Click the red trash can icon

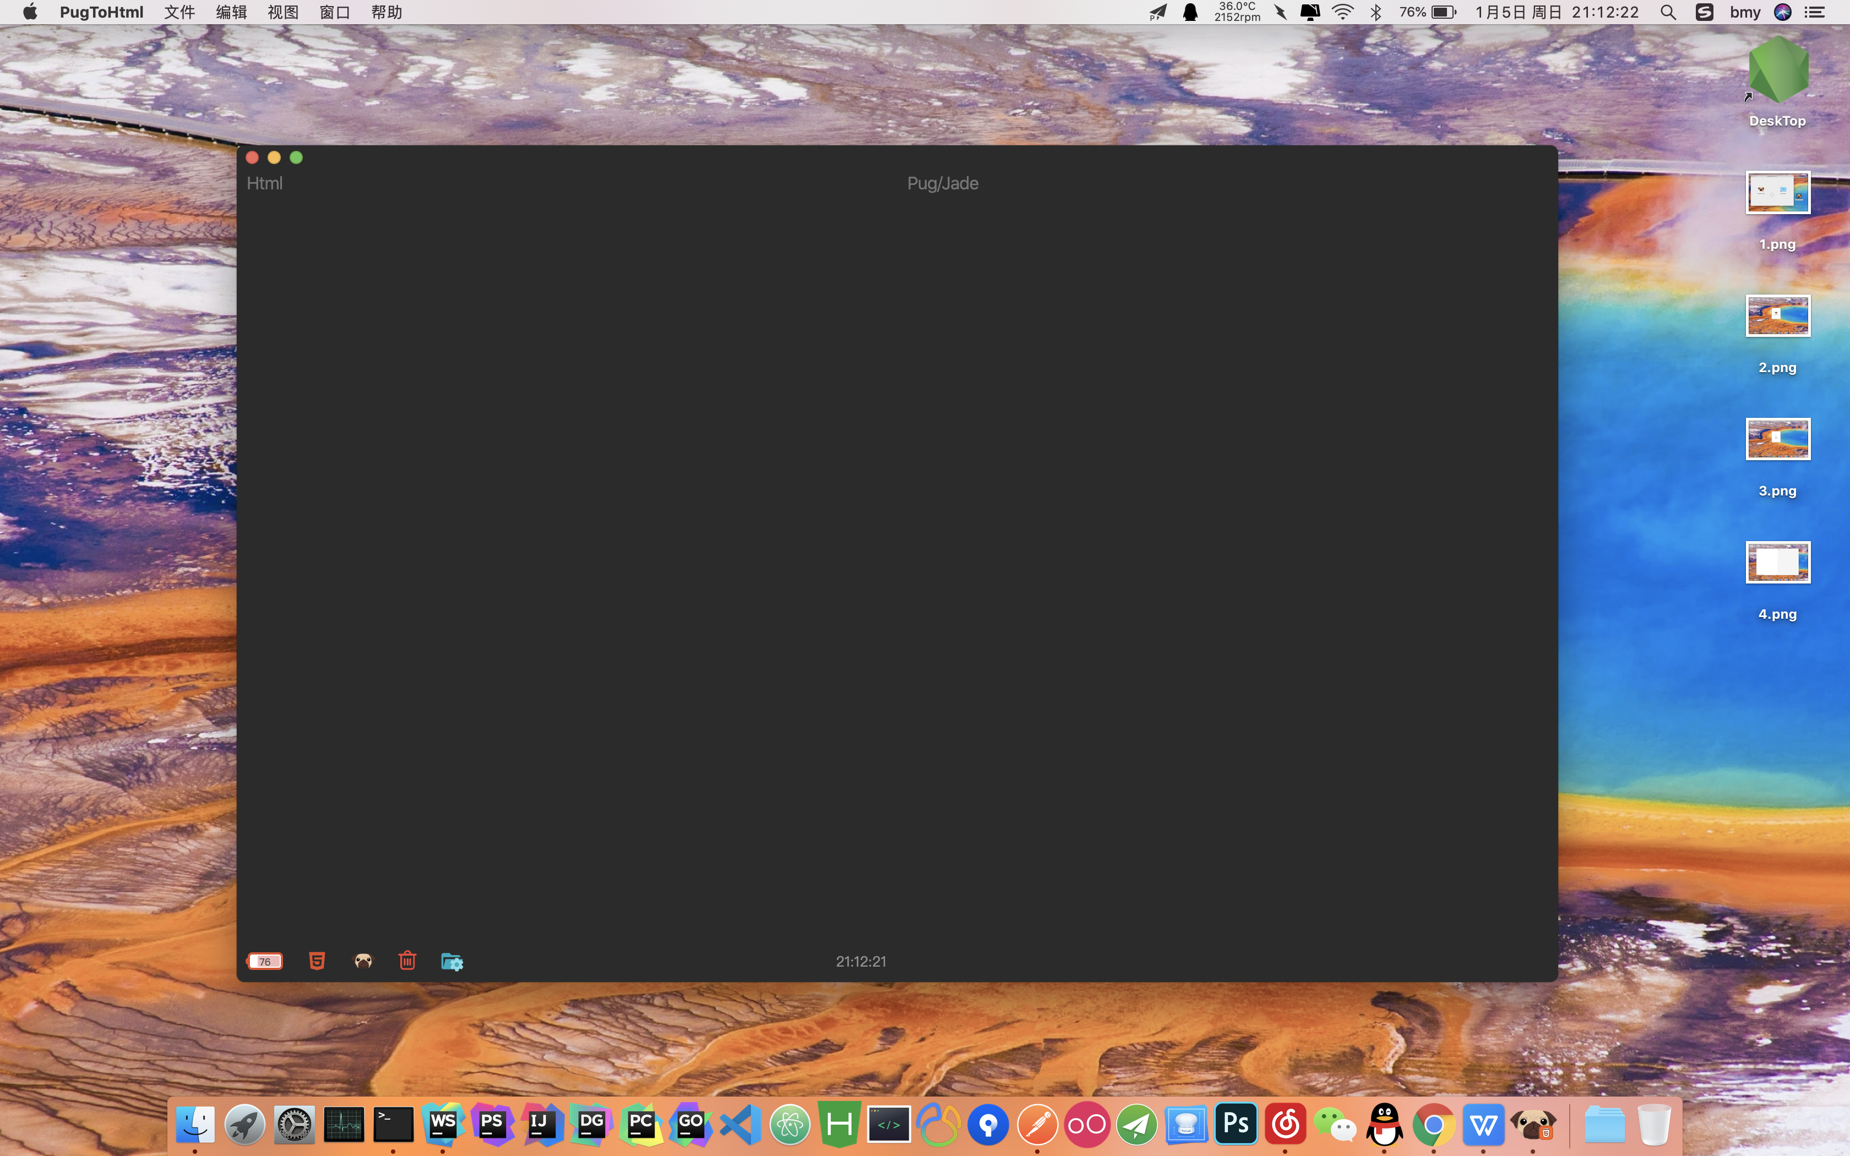(x=407, y=960)
